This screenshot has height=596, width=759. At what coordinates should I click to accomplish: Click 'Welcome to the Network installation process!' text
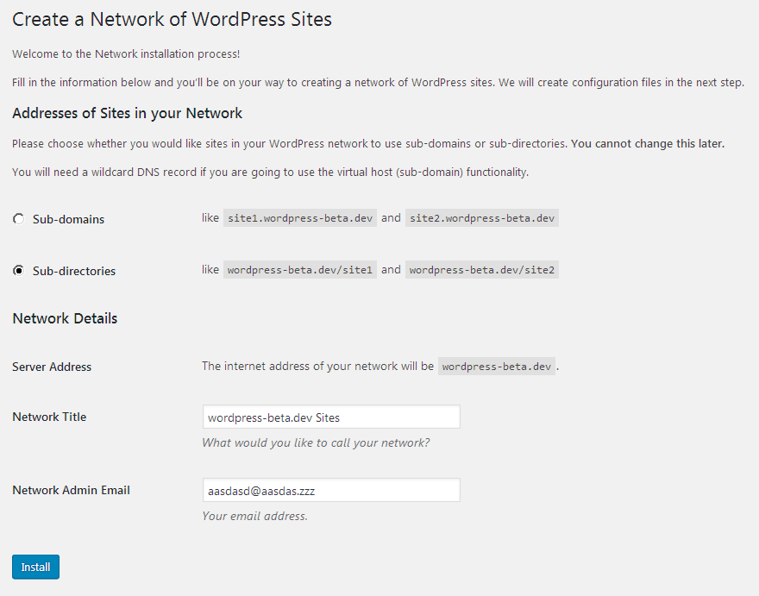(x=126, y=53)
